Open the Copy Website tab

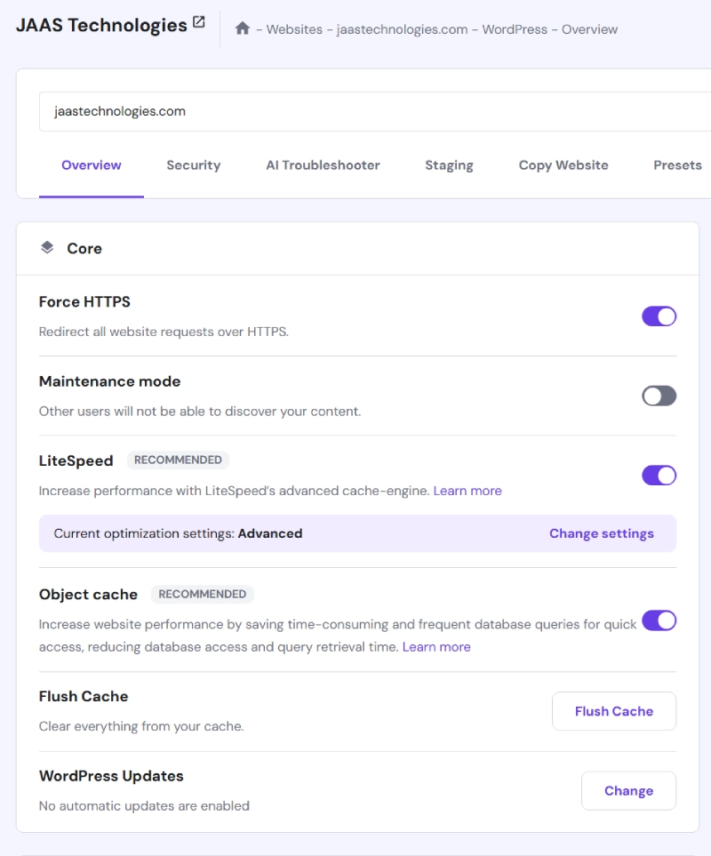[563, 164]
